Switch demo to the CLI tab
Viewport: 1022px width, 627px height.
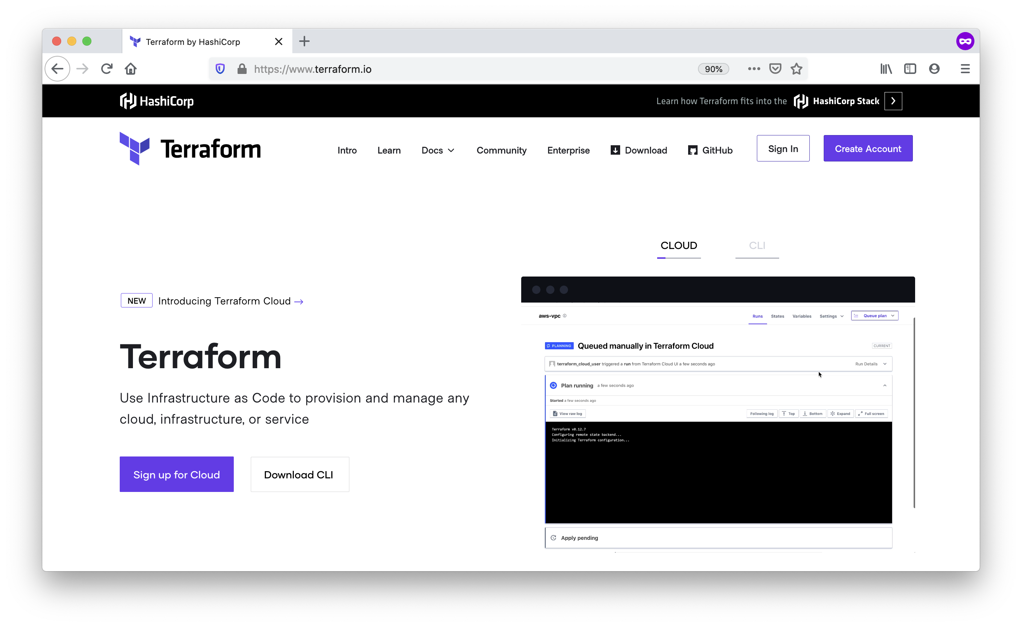point(757,246)
